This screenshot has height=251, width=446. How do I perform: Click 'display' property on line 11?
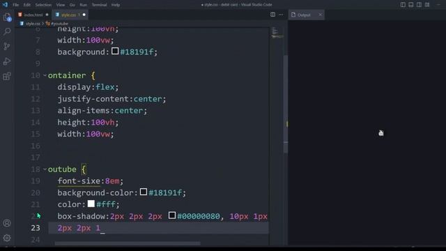tap(74, 87)
